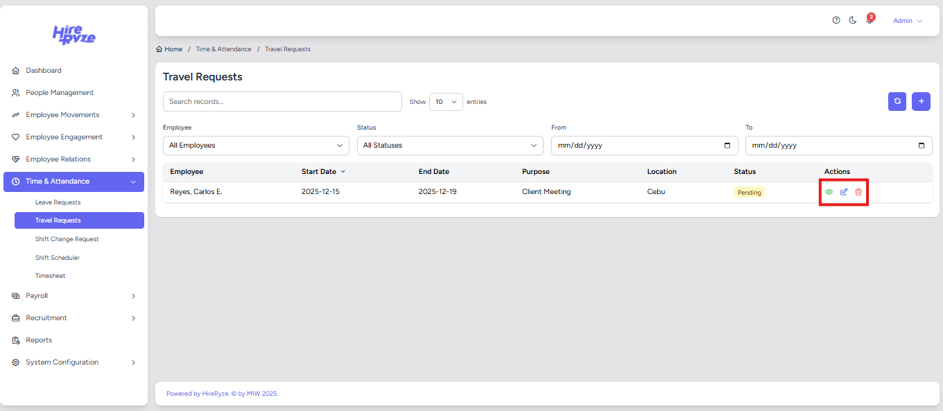Open Leave Requests in sidebar
The height and width of the screenshot is (411, 943).
pyautogui.click(x=58, y=202)
